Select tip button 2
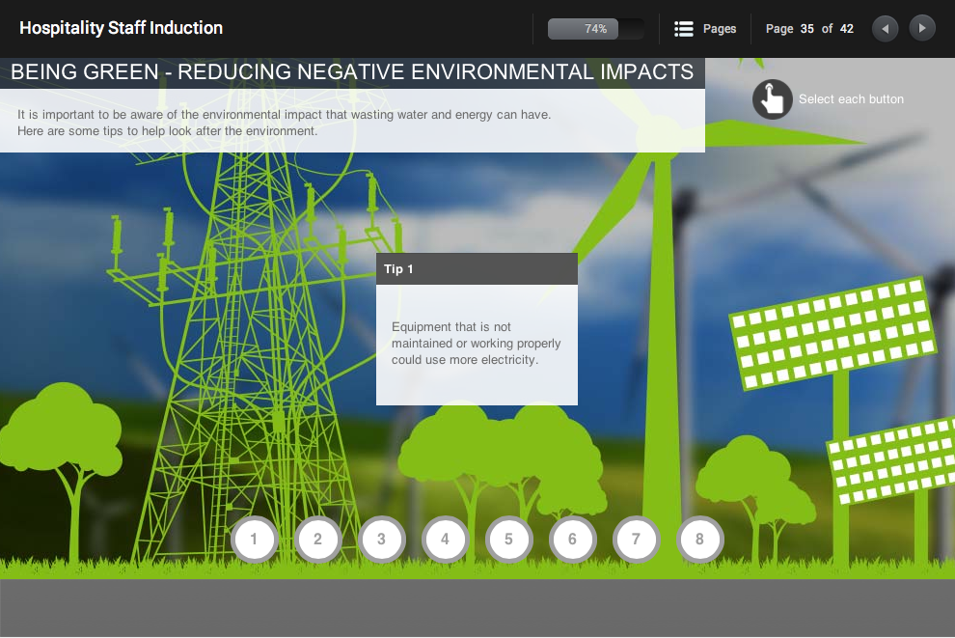Image resolution: width=955 pixels, height=638 pixels. (x=317, y=540)
